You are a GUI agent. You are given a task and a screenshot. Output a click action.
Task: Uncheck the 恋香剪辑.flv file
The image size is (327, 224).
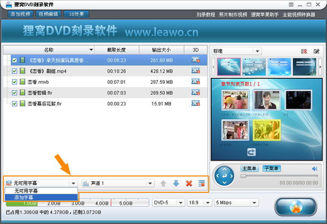(14, 93)
